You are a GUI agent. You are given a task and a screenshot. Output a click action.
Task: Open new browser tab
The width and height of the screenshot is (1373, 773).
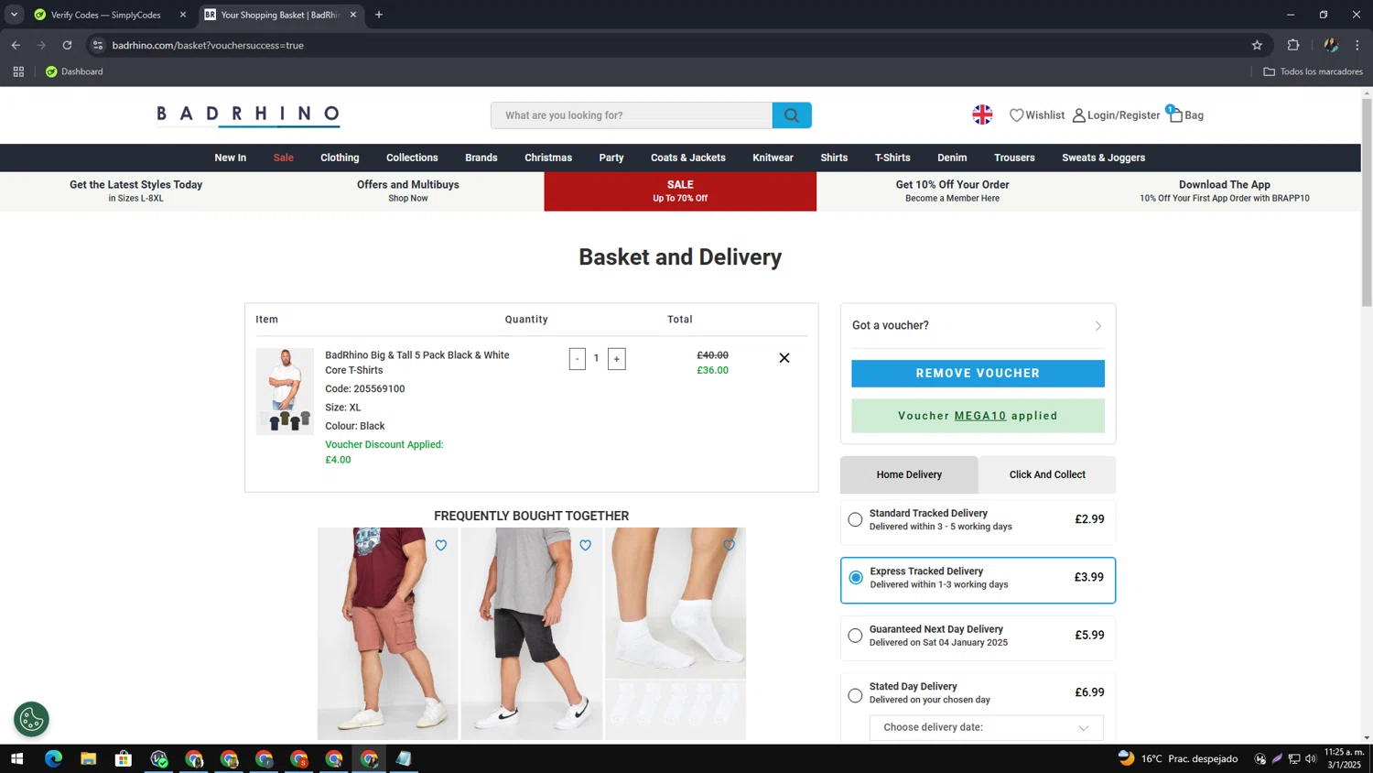pos(379,15)
